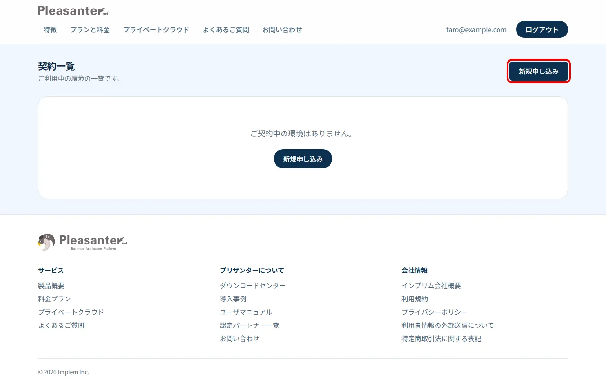The height and width of the screenshot is (379, 606).
Task: Open the 料金プラン footer link
Action: tap(54, 299)
